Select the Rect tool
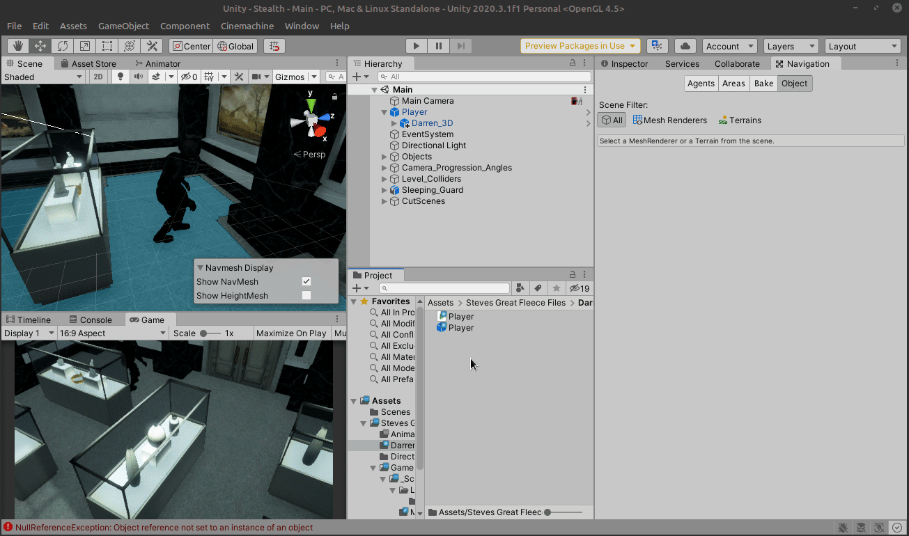The height and width of the screenshot is (536, 909). coord(107,46)
